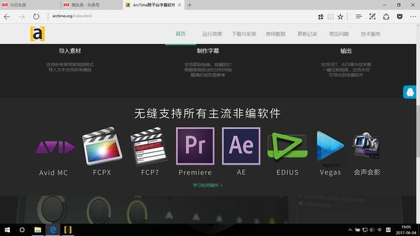Make a web note pen icon
Screen dimensions: 420x236
click(372, 16)
